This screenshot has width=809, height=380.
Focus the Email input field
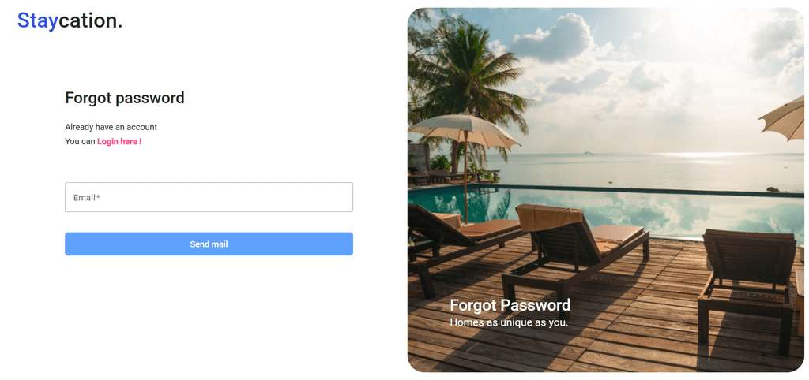[x=209, y=197]
